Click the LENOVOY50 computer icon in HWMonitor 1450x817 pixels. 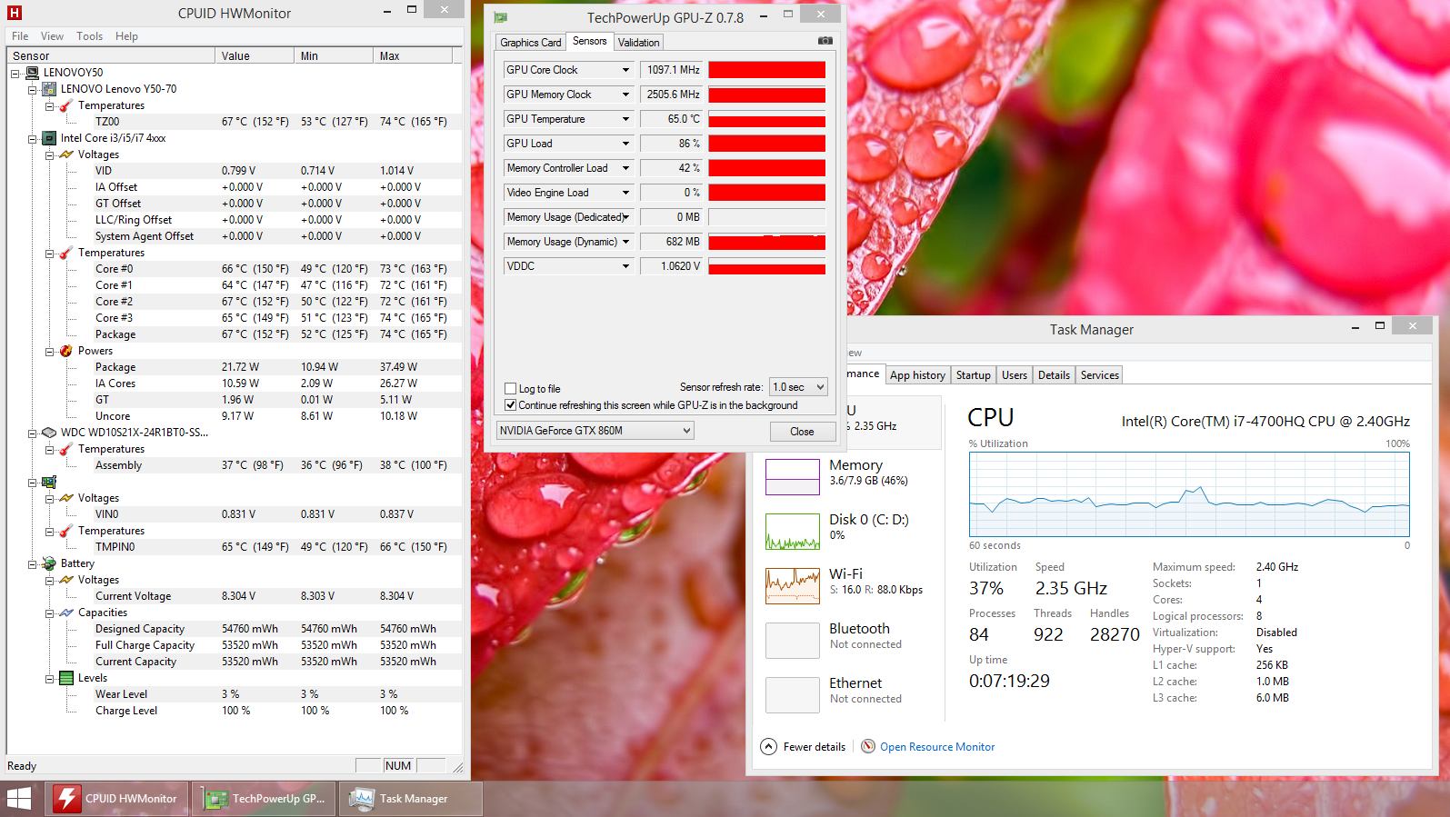pos(33,73)
